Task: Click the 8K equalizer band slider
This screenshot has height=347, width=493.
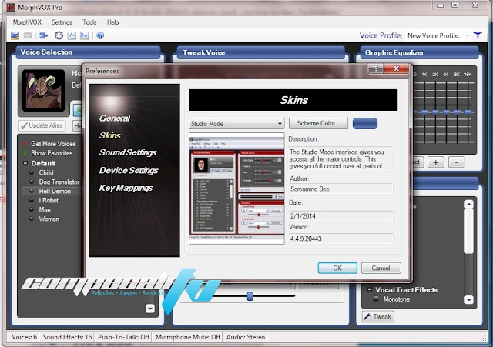Action: click(x=458, y=112)
